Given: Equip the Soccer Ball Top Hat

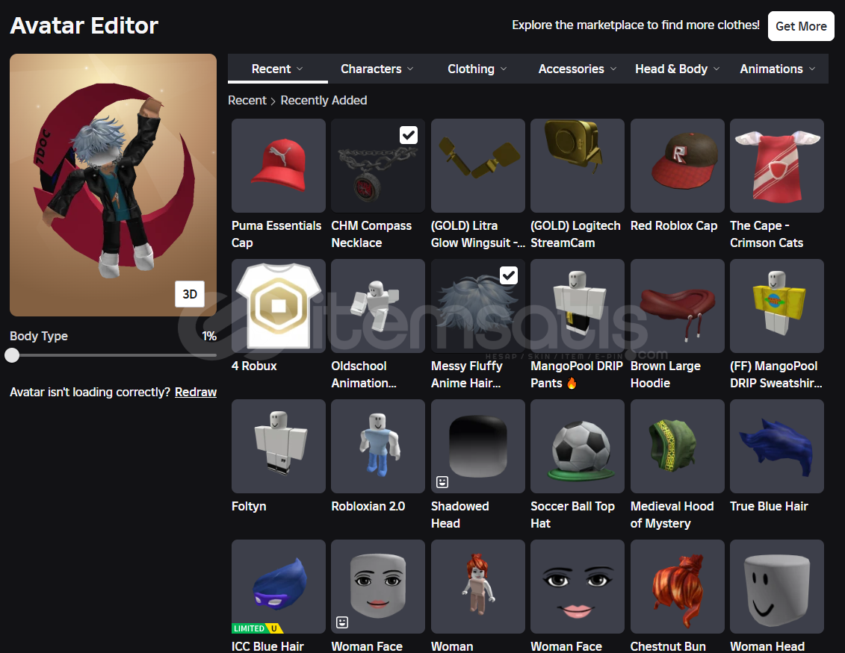Looking at the screenshot, I should tap(578, 446).
